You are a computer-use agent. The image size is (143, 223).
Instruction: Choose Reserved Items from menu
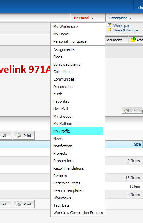coord(67,183)
